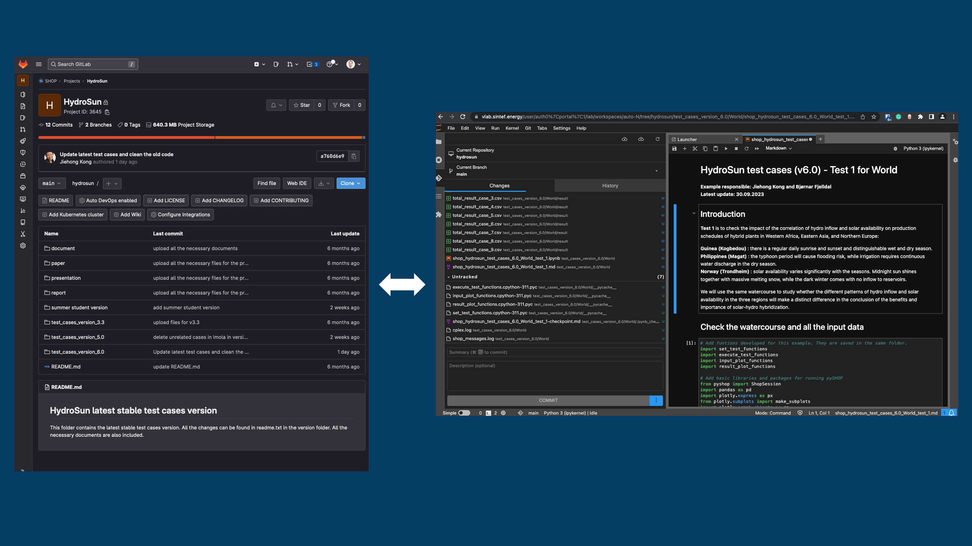Collapse the Untracked files section
Screen dimensions: 972x546
pyautogui.click(x=448, y=277)
